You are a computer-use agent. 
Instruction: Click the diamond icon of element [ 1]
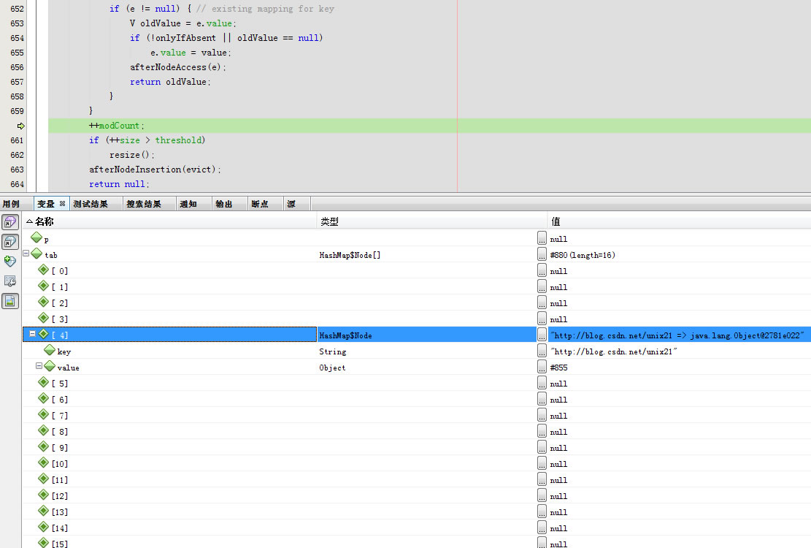pos(44,286)
